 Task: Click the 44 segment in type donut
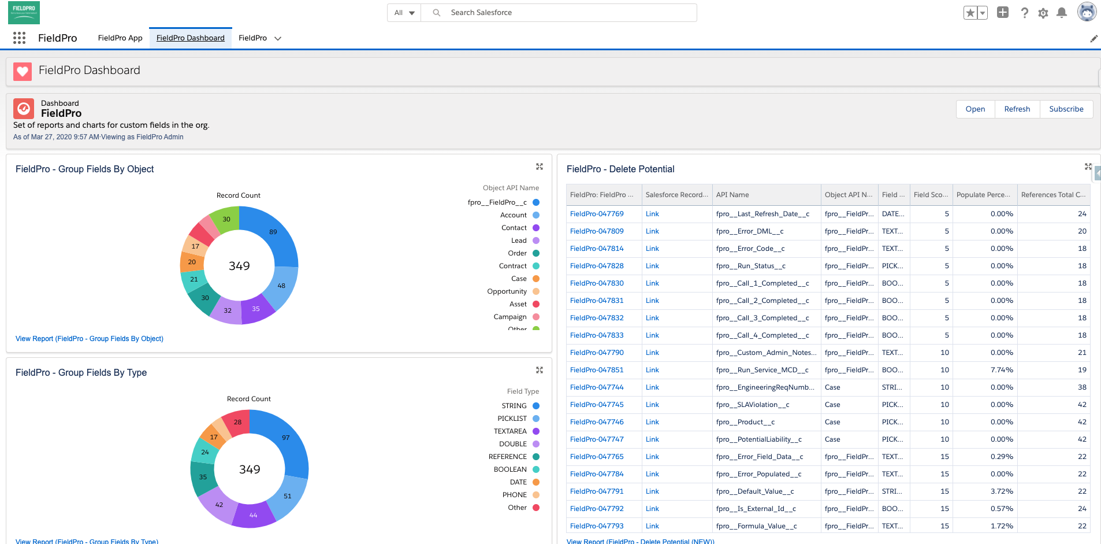coord(253,515)
